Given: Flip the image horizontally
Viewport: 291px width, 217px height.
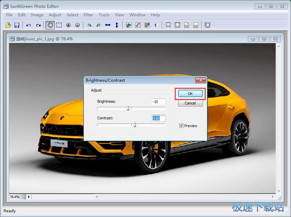Looking at the screenshot, I should click(108, 25).
